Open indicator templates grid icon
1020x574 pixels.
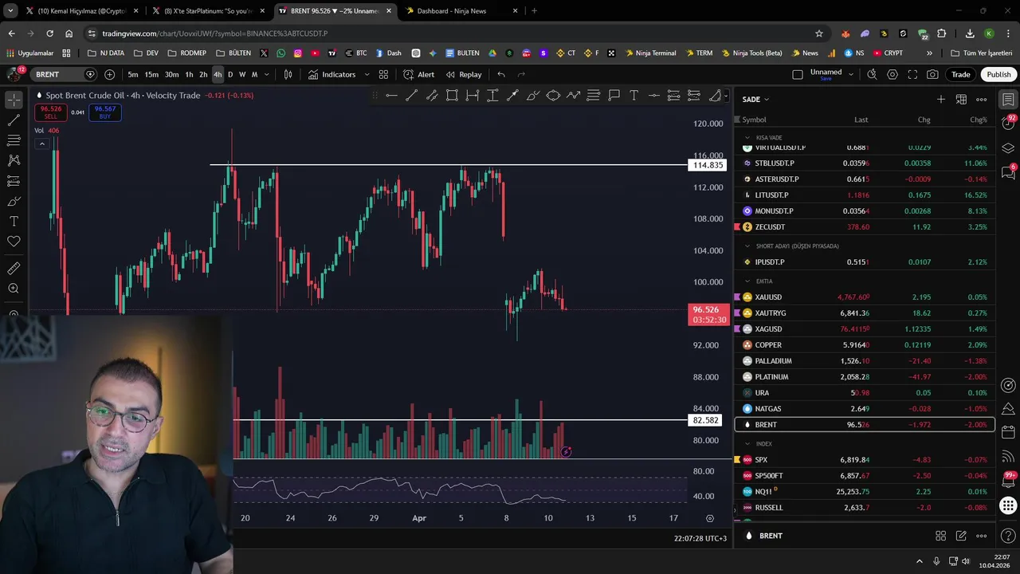click(x=383, y=74)
